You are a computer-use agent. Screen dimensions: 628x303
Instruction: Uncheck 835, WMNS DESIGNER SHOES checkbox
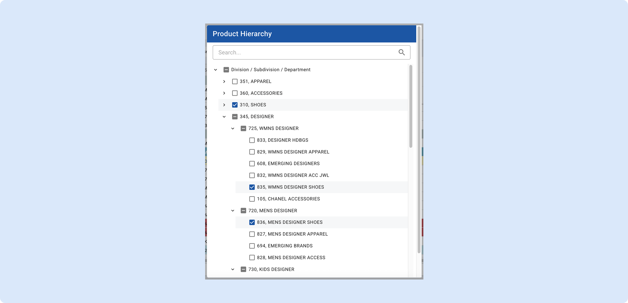pos(252,187)
